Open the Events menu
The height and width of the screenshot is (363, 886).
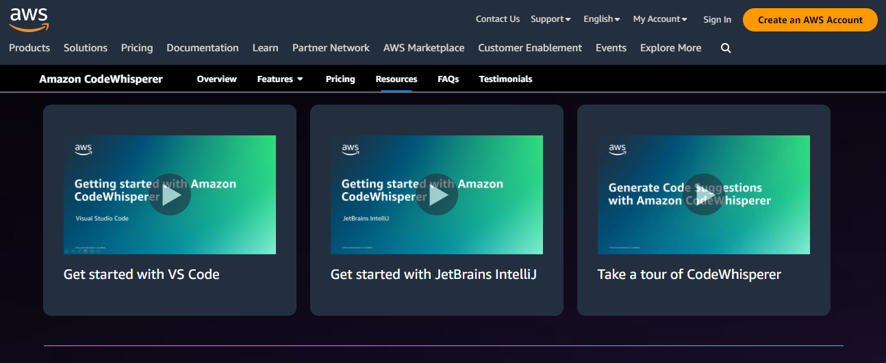pos(611,48)
